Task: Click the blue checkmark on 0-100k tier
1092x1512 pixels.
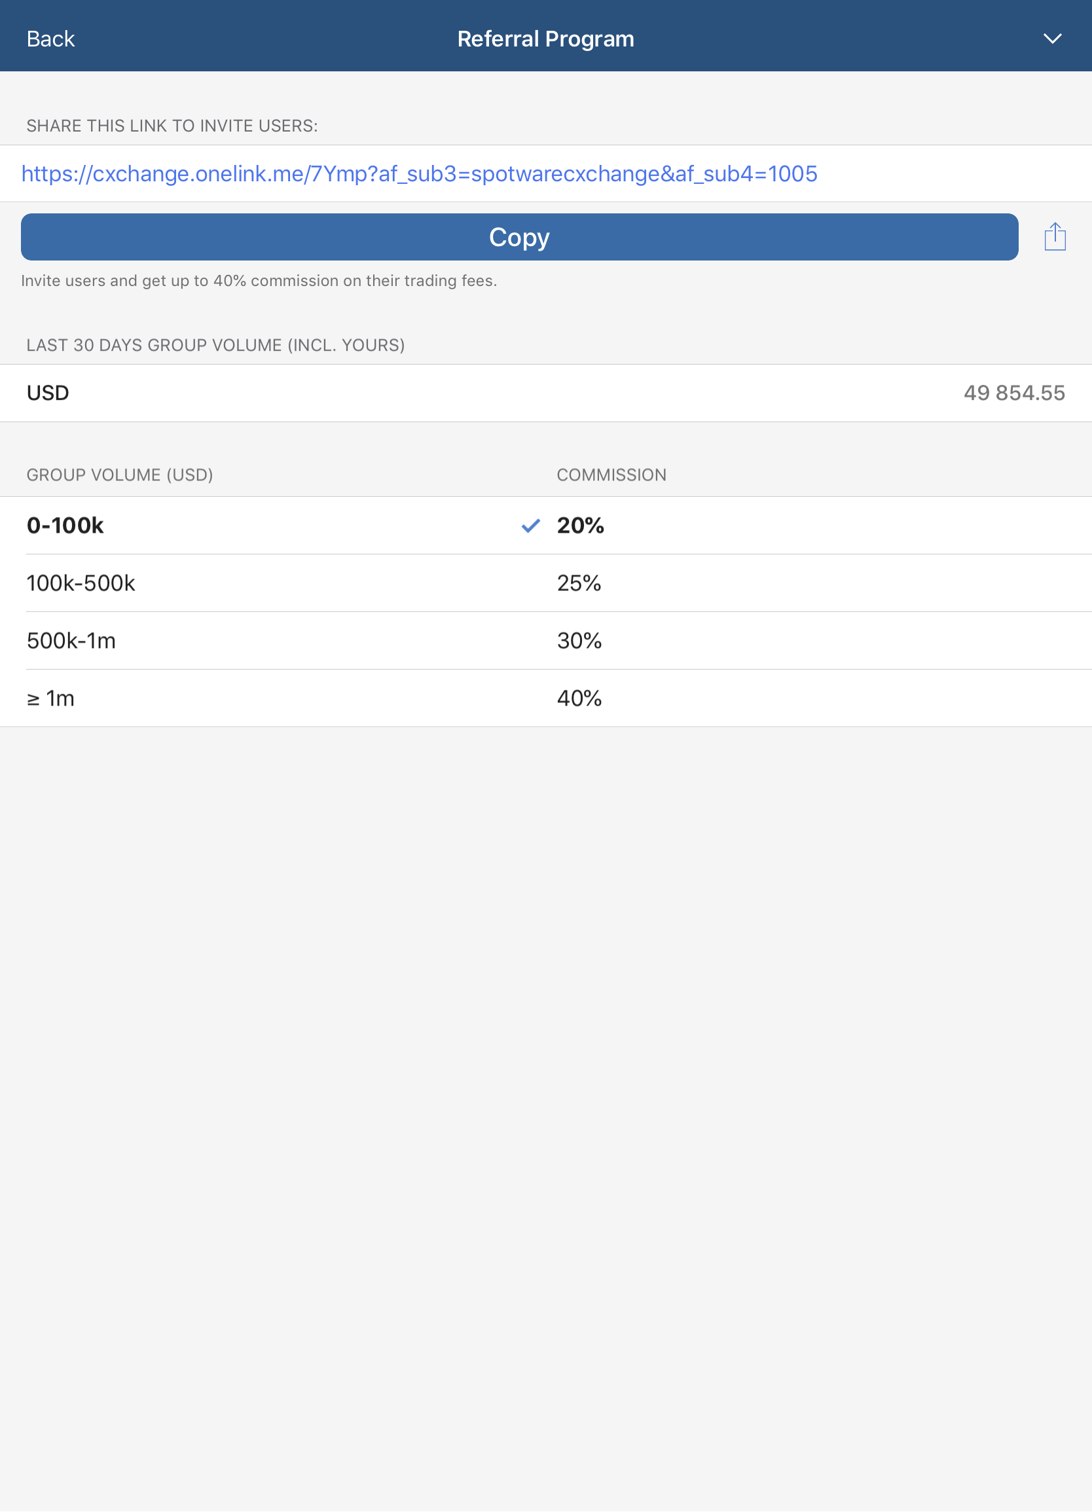Action: [x=531, y=526]
